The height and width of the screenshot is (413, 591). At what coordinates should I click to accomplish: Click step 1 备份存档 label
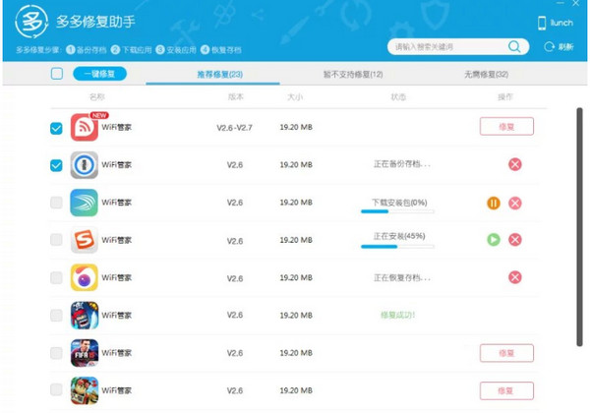tap(91, 50)
